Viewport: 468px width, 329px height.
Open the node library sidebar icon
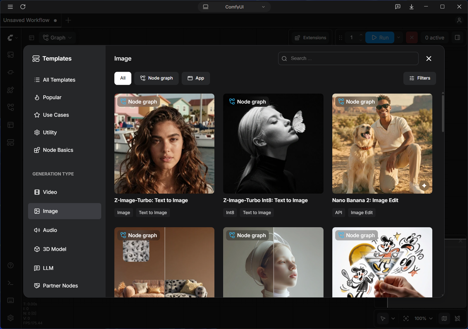tap(11, 72)
